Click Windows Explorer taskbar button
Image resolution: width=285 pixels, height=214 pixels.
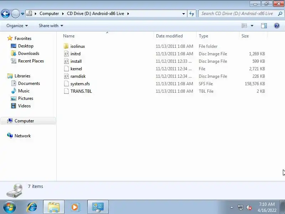click(x=54, y=207)
